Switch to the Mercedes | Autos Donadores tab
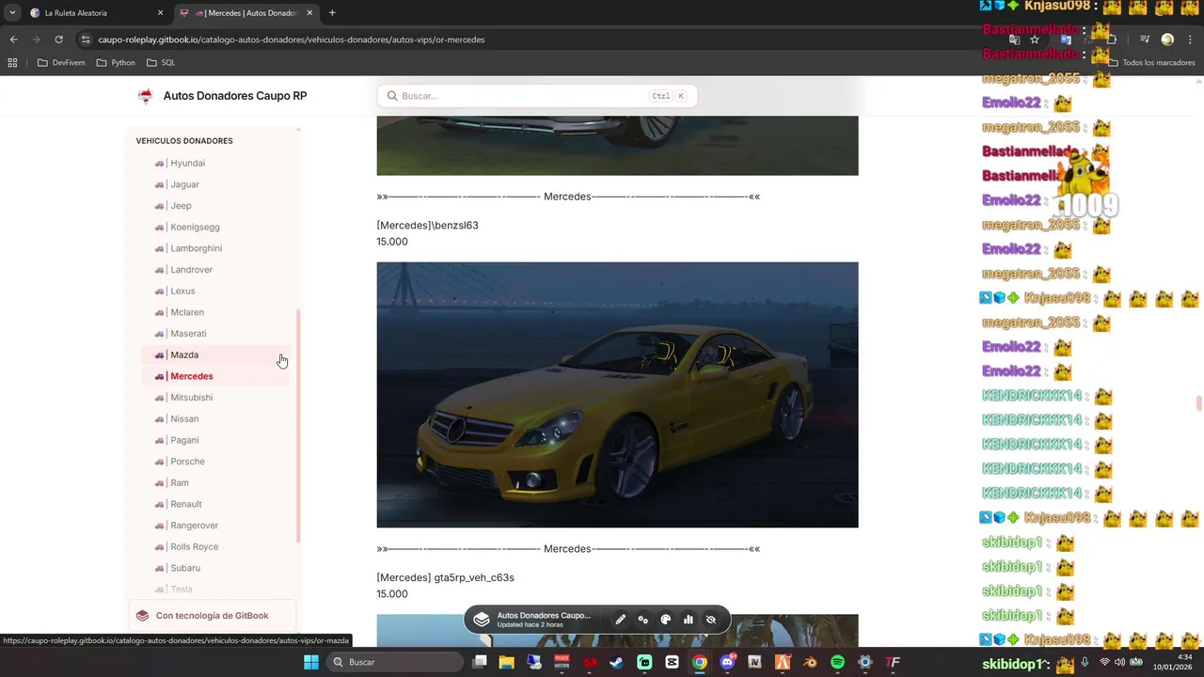The width and height of the screenshot is (1204, 677). [x=246, y=13]
